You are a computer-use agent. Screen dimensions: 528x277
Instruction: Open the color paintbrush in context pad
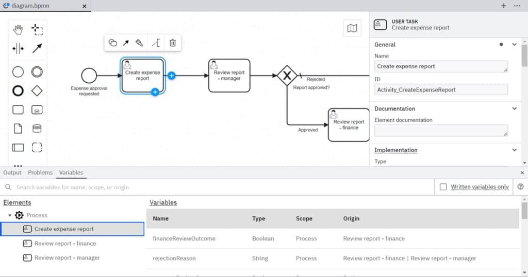[x=139, y=43]
